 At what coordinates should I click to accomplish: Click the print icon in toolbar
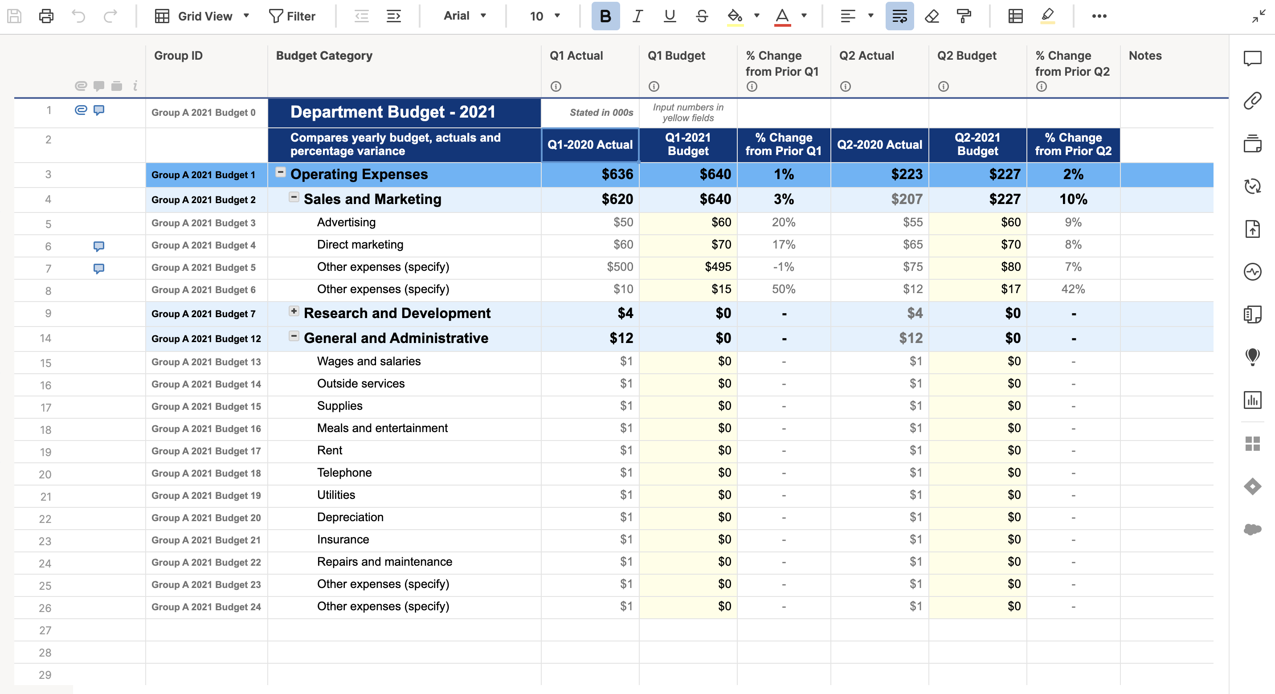46,16
